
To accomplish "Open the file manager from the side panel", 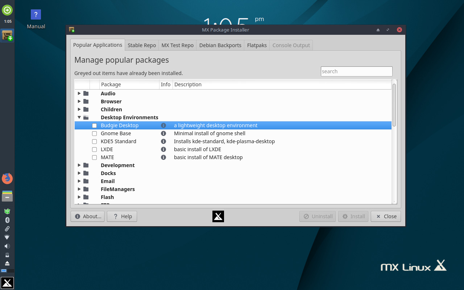I will click(7, 196).
